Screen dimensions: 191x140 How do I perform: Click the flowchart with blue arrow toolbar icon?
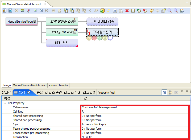click(10, 11)
